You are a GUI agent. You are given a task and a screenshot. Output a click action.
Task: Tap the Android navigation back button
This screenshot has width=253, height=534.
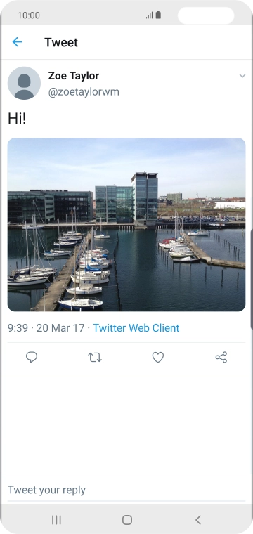coord(198,520)
